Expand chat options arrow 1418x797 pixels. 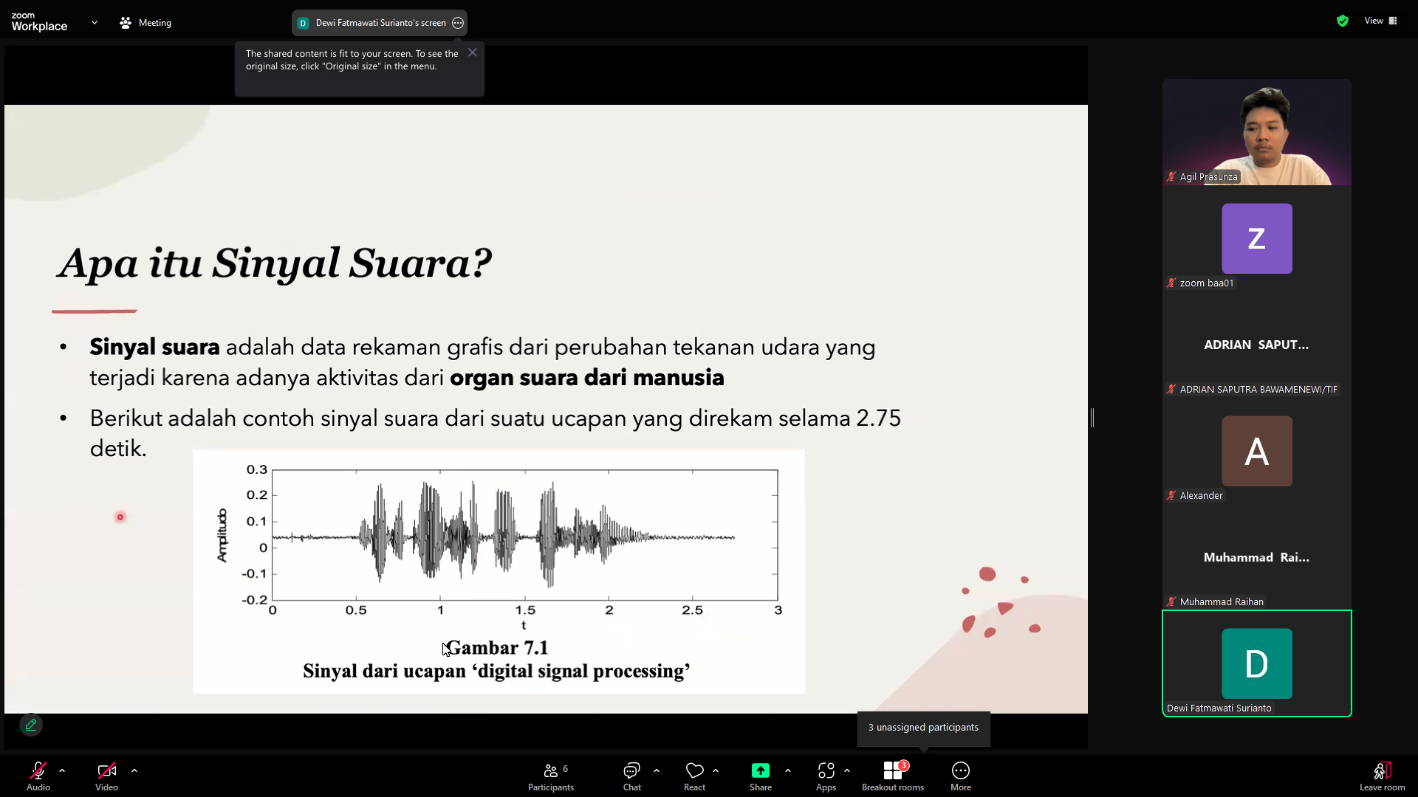point(657,770)
